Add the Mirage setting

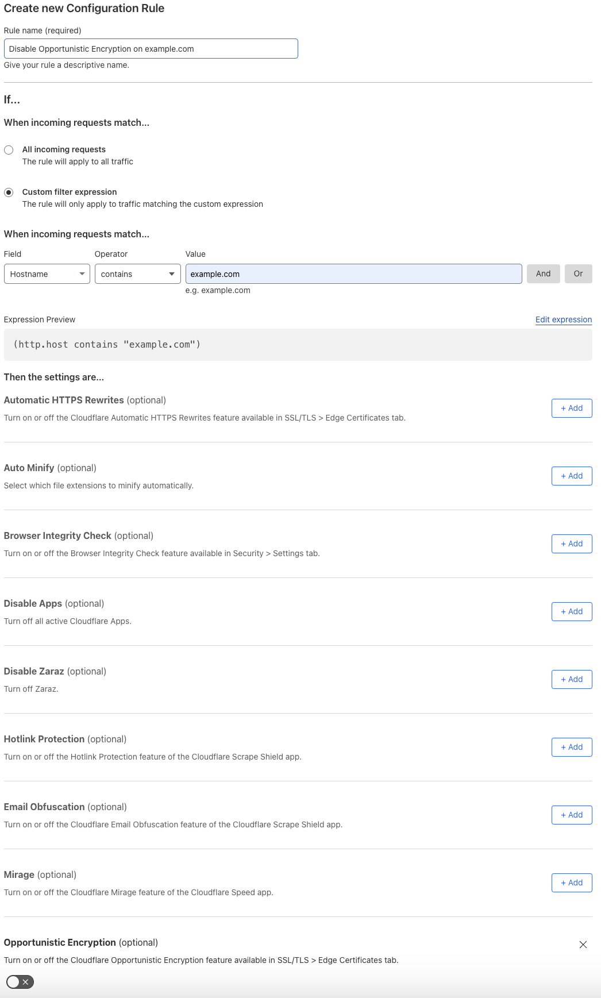[571, 883]
